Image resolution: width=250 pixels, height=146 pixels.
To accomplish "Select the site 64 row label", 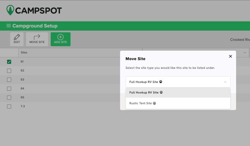I will 22,88.
